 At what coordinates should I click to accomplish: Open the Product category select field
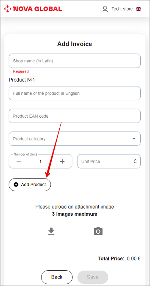75,139
